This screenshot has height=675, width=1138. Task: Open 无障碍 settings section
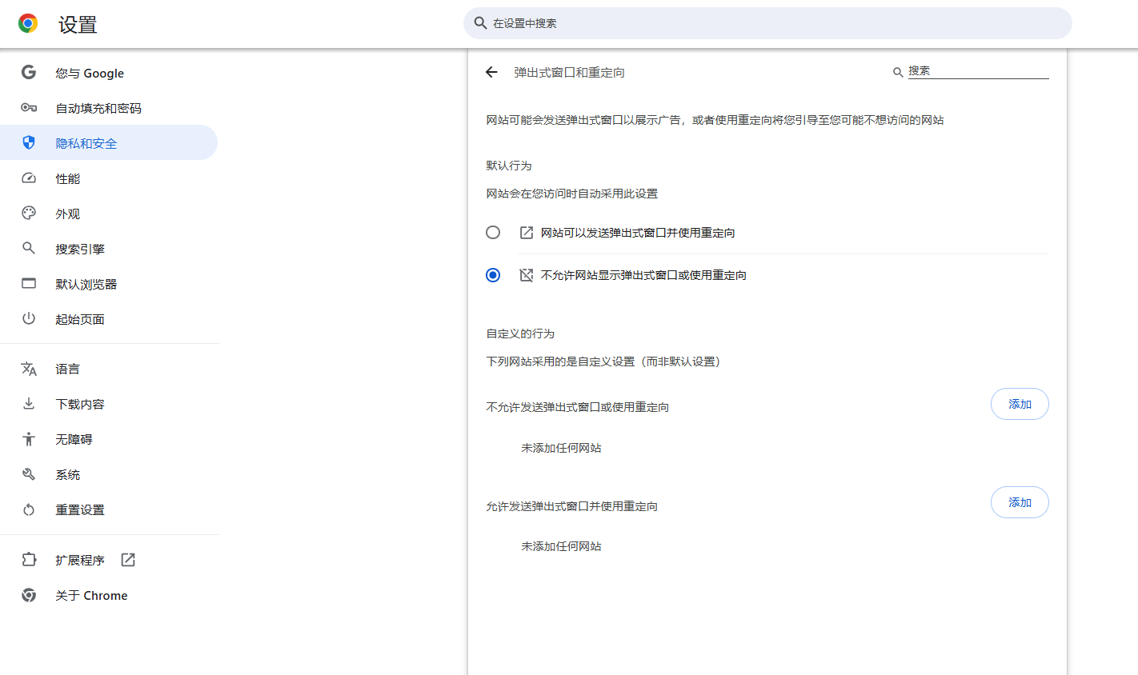point(109,439)
